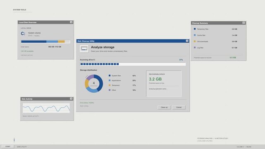Click Temporary files swatch in Cleanup Summary
This screenshot has height=149, width=265.
[x=195, y=29]
